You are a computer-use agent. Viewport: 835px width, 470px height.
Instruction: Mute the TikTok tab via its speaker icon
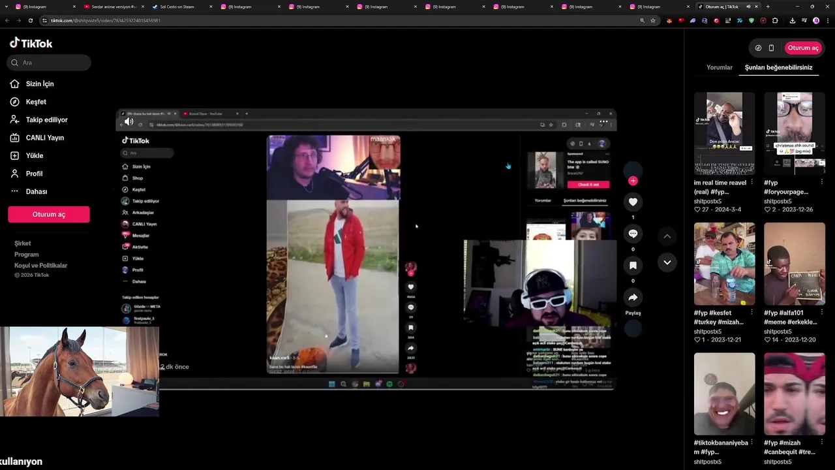coord(748,7)
